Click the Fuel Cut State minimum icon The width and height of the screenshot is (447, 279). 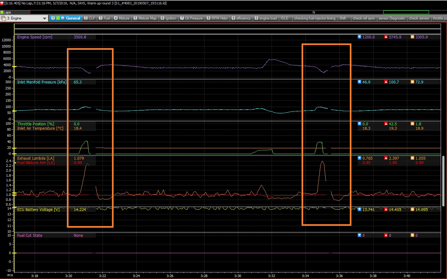click(359, 235)
